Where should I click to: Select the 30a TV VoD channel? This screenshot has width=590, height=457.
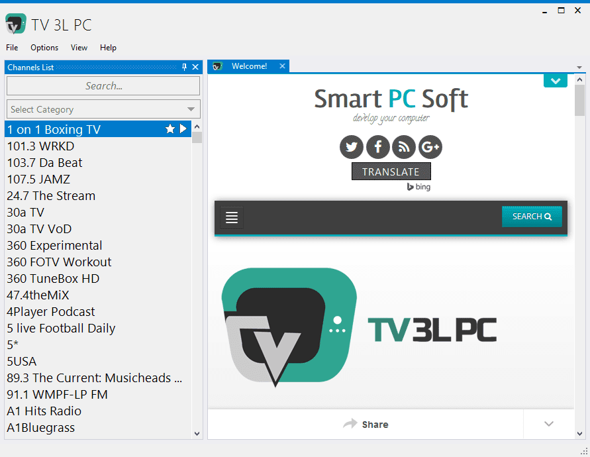tap(98, 229)
